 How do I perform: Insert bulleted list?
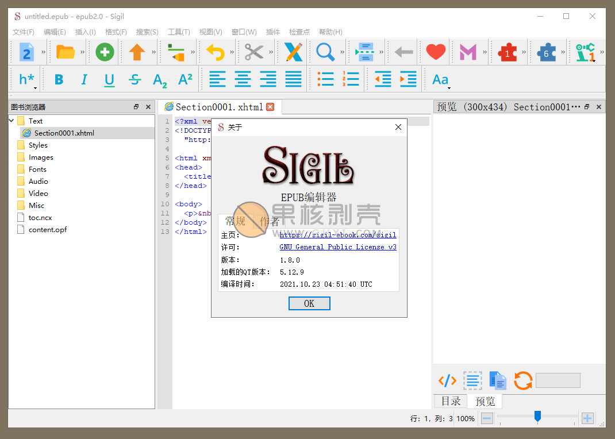click(325, 79)
